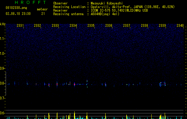
Task: Click antenna value A504HB(yagi 4el)
Action: pos(105,14)
